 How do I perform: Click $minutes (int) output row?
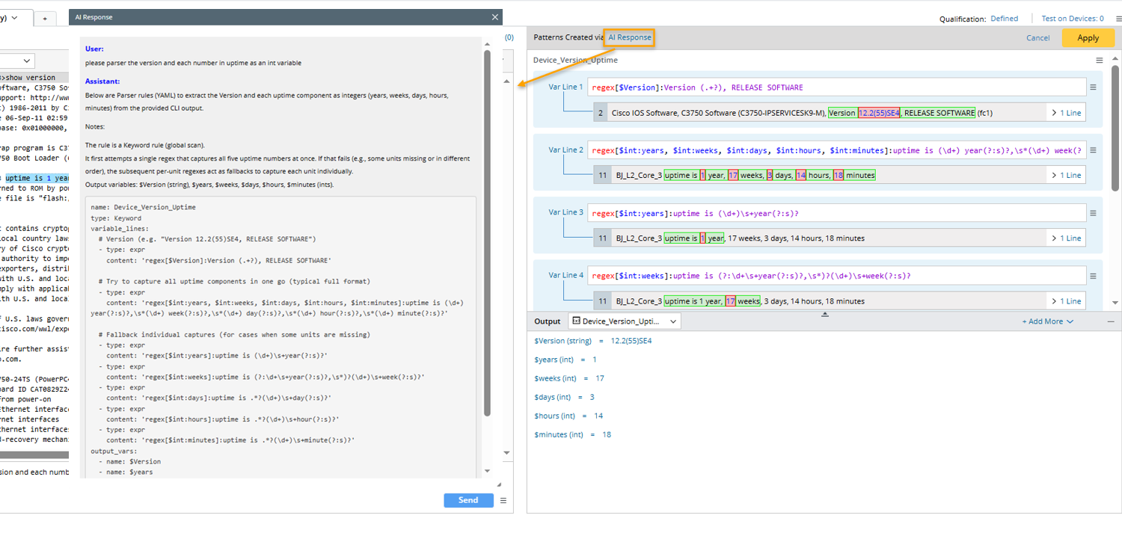[572, 434]
